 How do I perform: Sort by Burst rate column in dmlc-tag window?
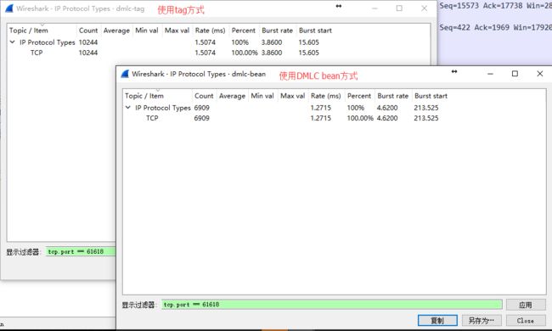278,31
